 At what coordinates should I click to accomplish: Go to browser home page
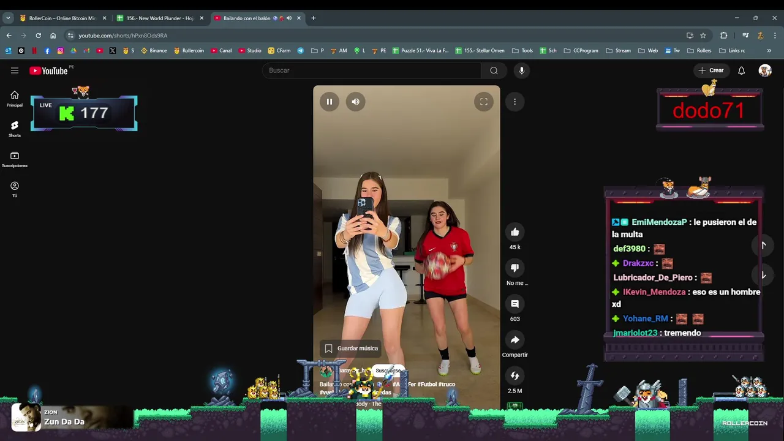(53, 36)
